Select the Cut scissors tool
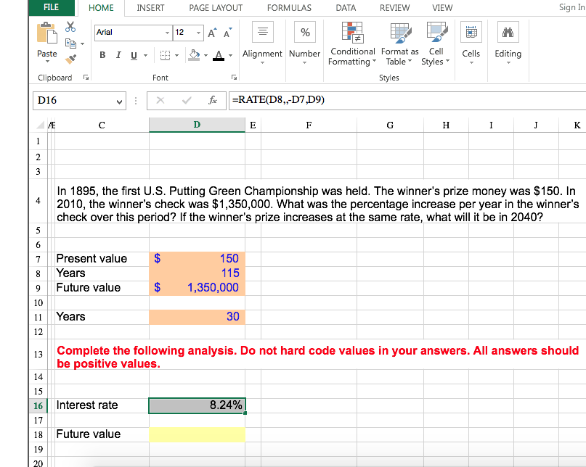 [70, 26]
